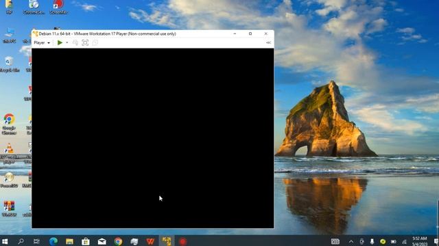Launch Microsoft Edge from the taskbar
Viewport: 439px width, 246px height.
coord(54,241)
